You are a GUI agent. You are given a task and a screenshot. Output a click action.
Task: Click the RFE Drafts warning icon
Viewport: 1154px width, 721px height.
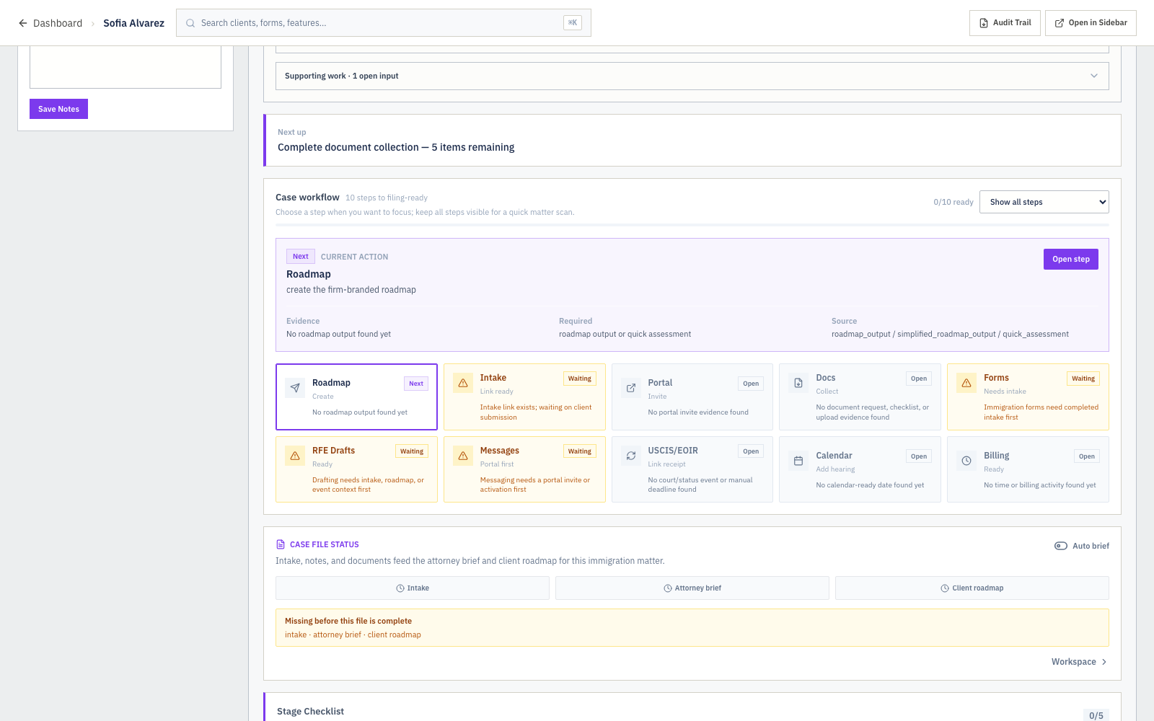(295, 456)
